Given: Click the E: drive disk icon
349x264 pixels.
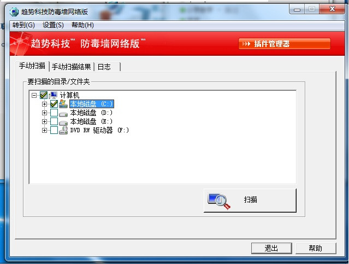Looking at the screenshot, I should tap(63, 122).
